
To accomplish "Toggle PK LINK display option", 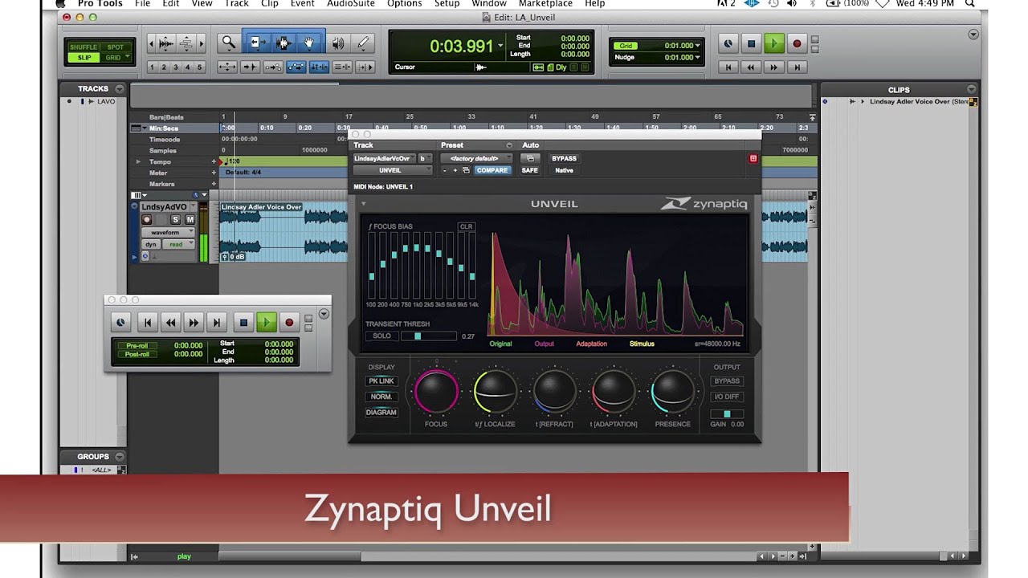I will click(x=381, y=381).
